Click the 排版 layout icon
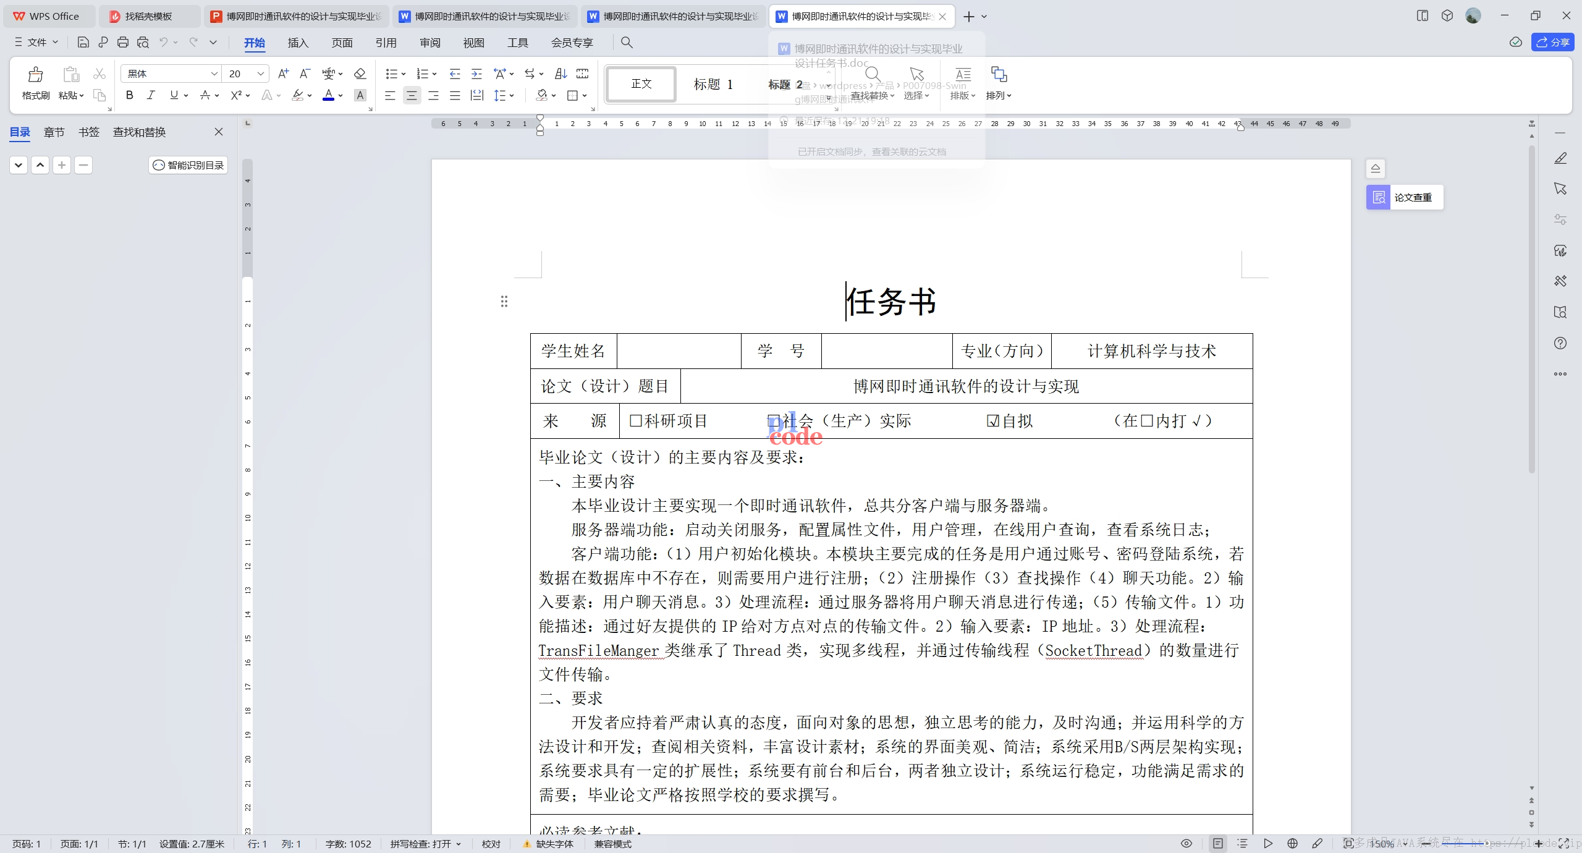Image resolution: width=1582 pixels, height=853 pixels. (963, 83)
